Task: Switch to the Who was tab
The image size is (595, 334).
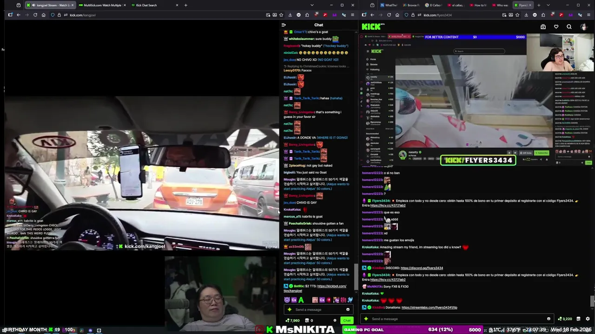Action: (x=501, y=5)
